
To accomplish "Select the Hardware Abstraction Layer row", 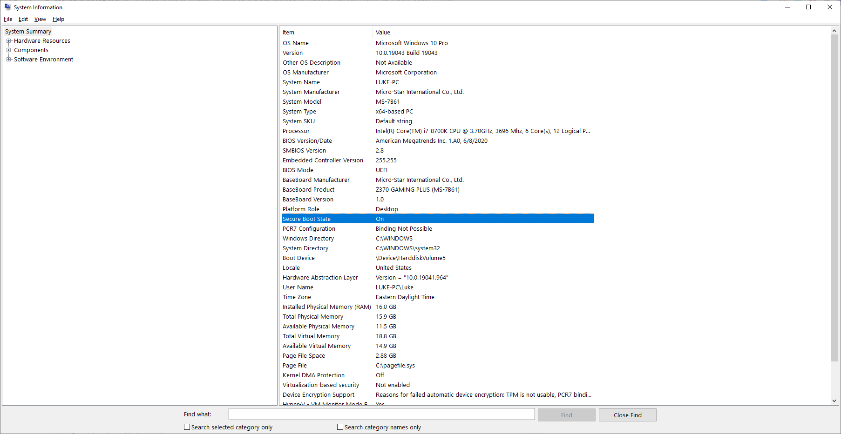I will click(x=438, y=278).
